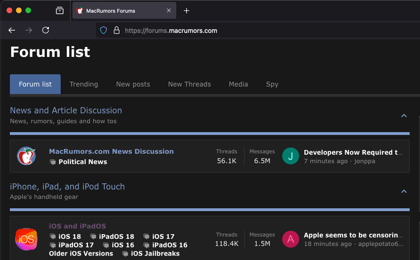Open Older iOS Versions subforum

81,253
